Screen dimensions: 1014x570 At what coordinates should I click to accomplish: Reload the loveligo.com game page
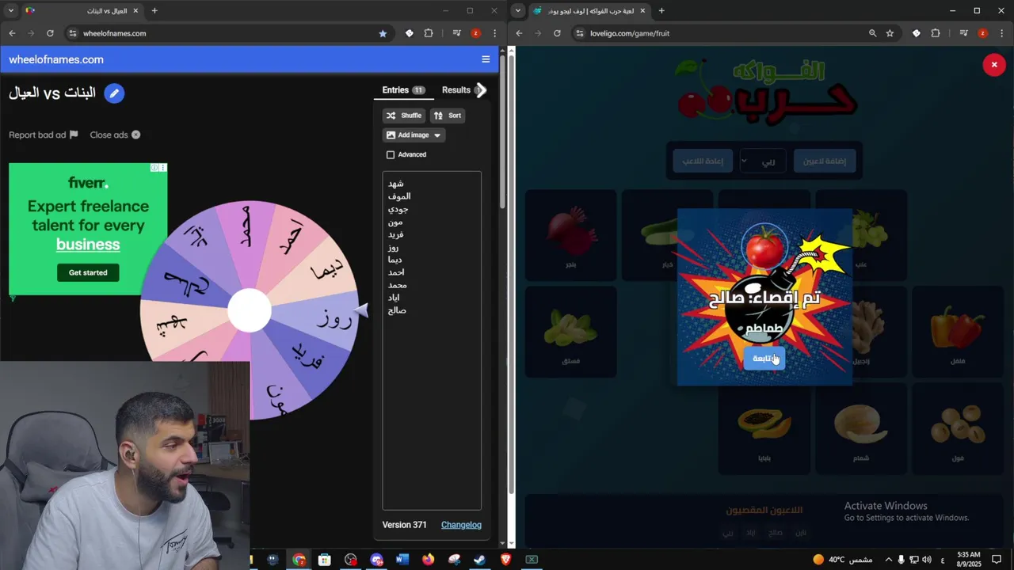[x=557, y=33]
